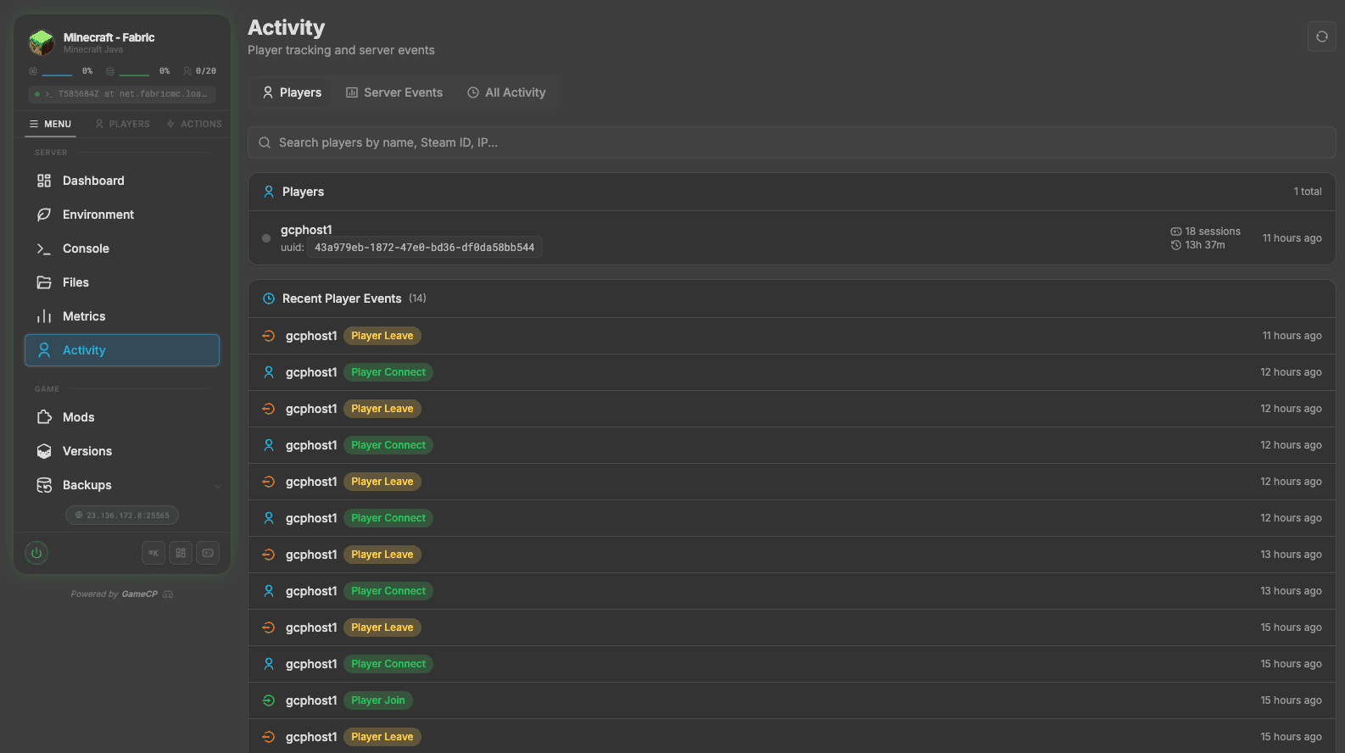Viewport: 1345px width, 753px height.
Task: Click the Environment leaf icon
Action: click(44, 215)
